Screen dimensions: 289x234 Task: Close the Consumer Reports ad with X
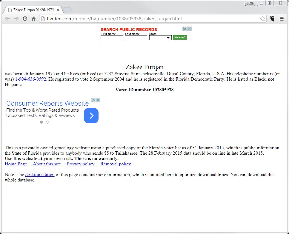click(x=98, y=100)
